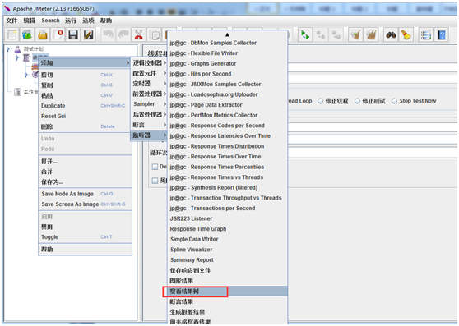Viewport: 459px width, 326px height.
Task: Choose Save Node As Image
Action: point(85,194)
